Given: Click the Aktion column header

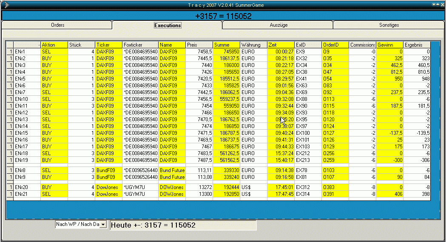Looking at the screenshot, I should click(x=54, y=45).
